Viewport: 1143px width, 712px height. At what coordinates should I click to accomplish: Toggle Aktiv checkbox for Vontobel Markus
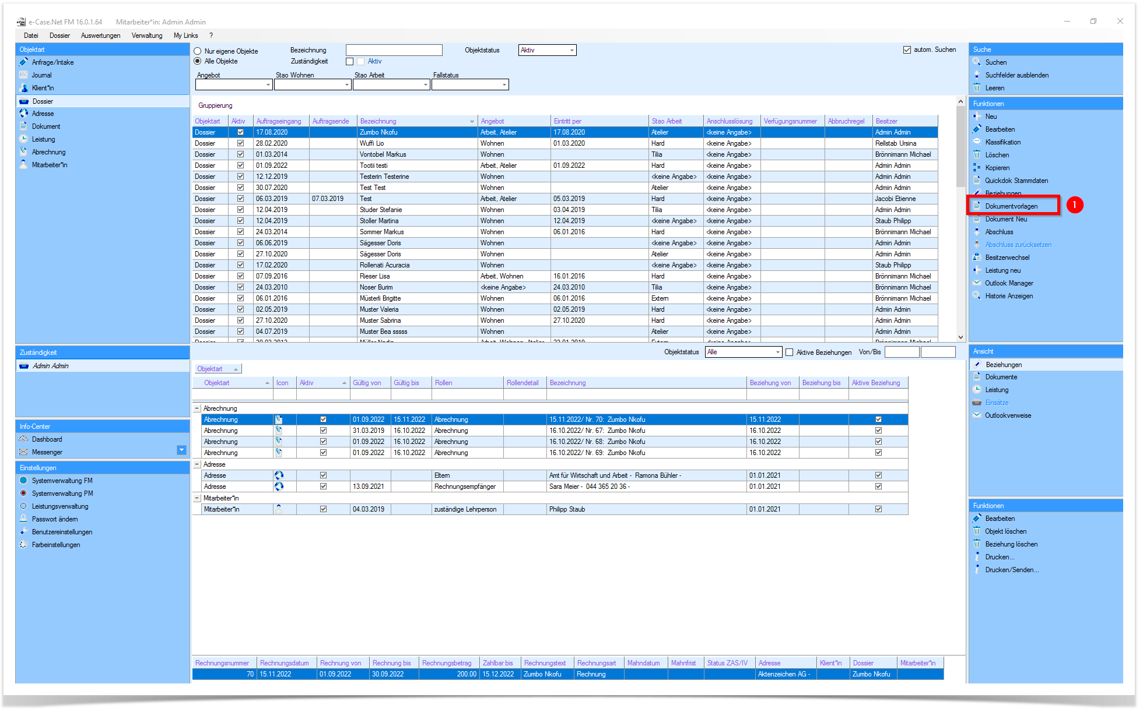240,154
